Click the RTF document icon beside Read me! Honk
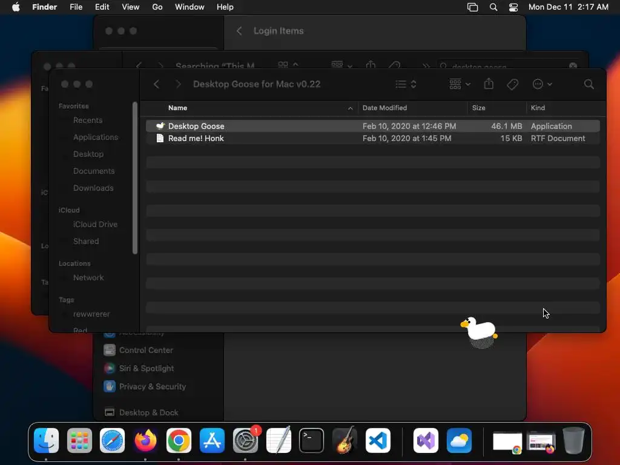This screenshot has height=465, width=620. [x=160, y=139]
